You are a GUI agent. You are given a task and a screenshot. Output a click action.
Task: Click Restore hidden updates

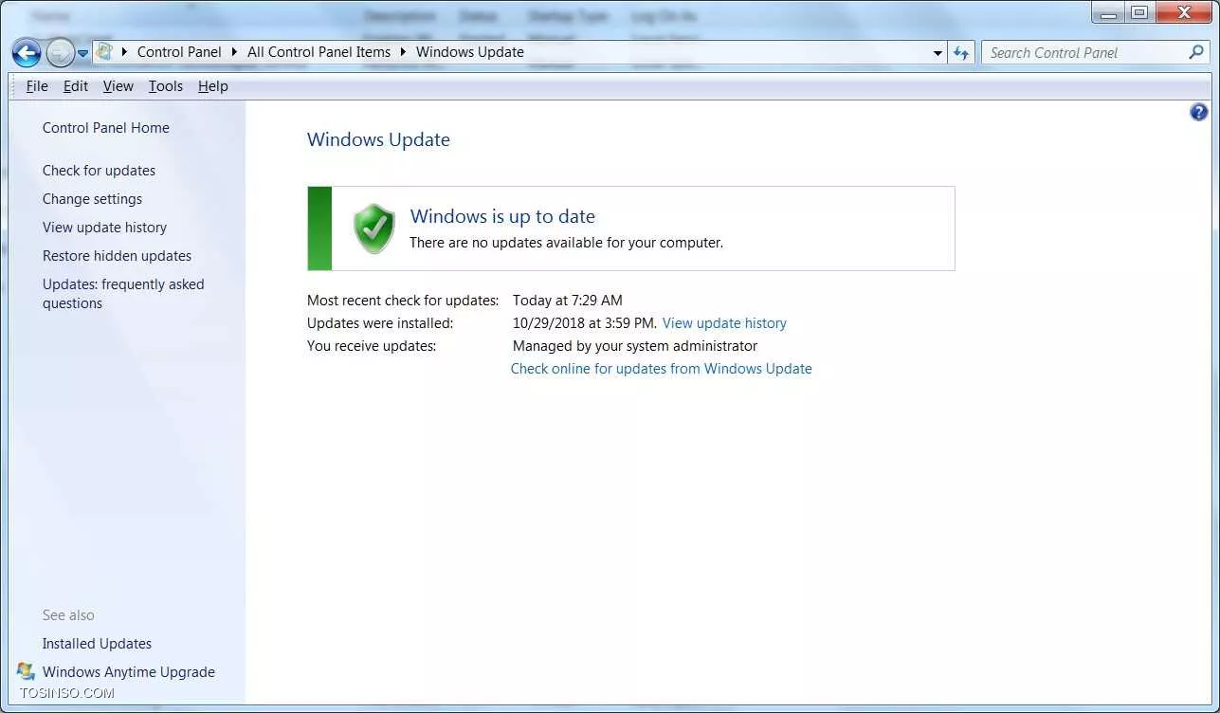117,256
